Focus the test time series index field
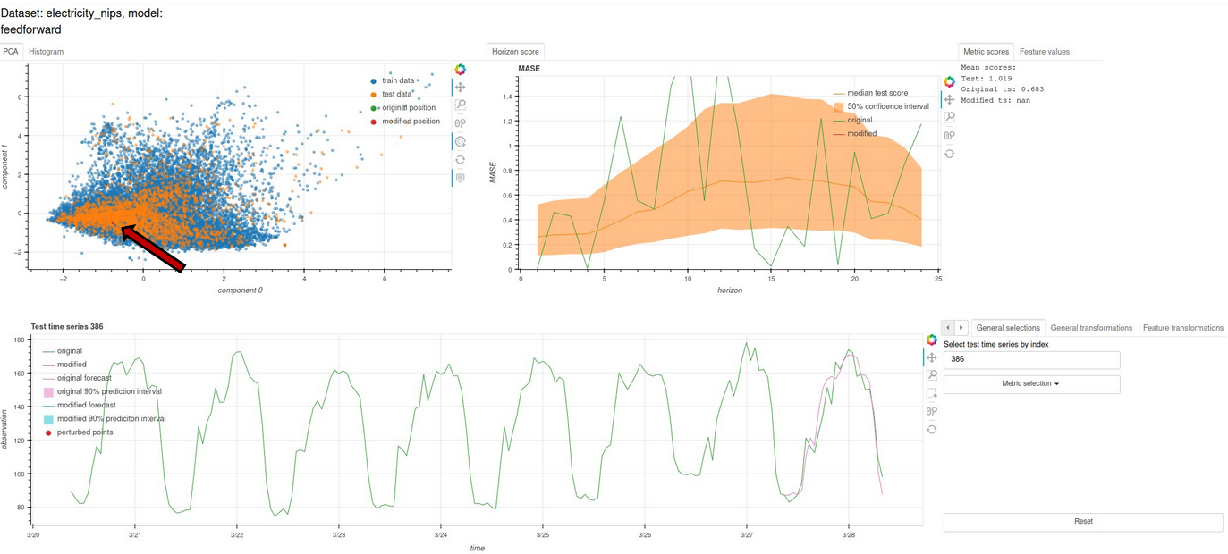This screenshot has width=1228, height=554. 1031,359
